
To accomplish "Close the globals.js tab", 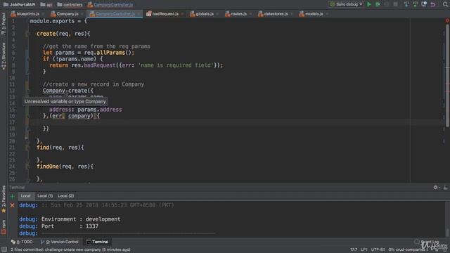I will click(217, 14).
